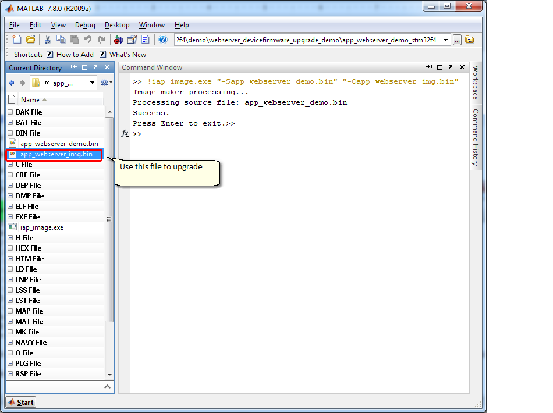Open the current directory path dropdown
The image size is (553, 413).
pyautogui.click(x=446, y=40)
